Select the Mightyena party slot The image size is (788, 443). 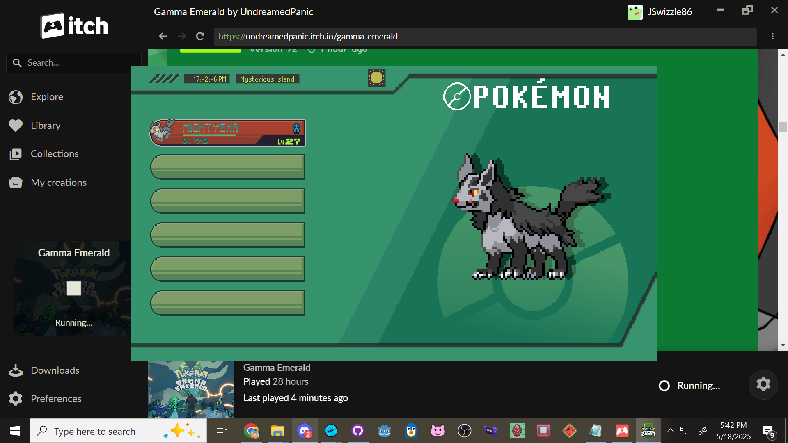pyautogui.click(x=227, y=133)
